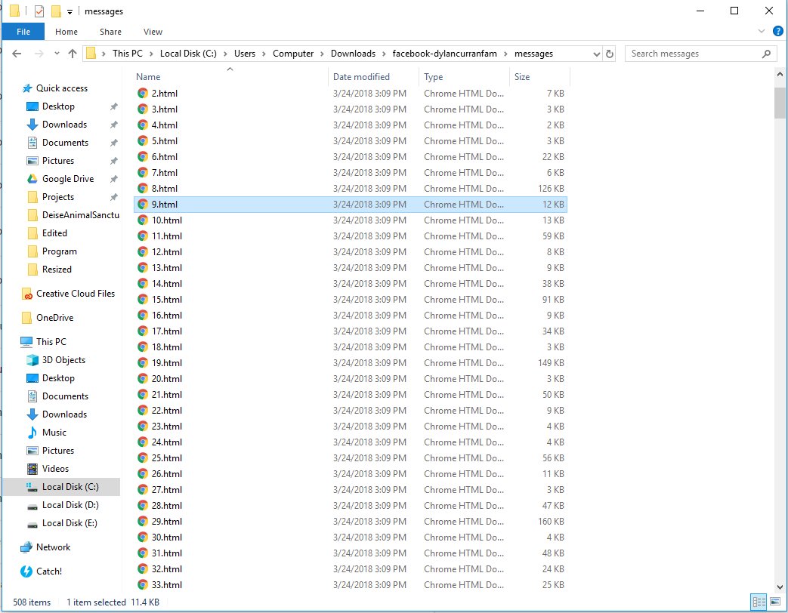
Task: Click the file list scrollbar up arrow
Action: (780, 74)
